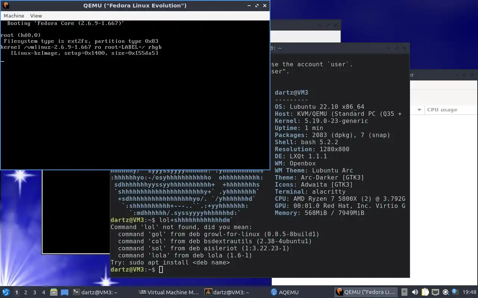This screenshot has height=298, width=478.
Task: Click the 19:48 panel clock
Action: (469, 292)
